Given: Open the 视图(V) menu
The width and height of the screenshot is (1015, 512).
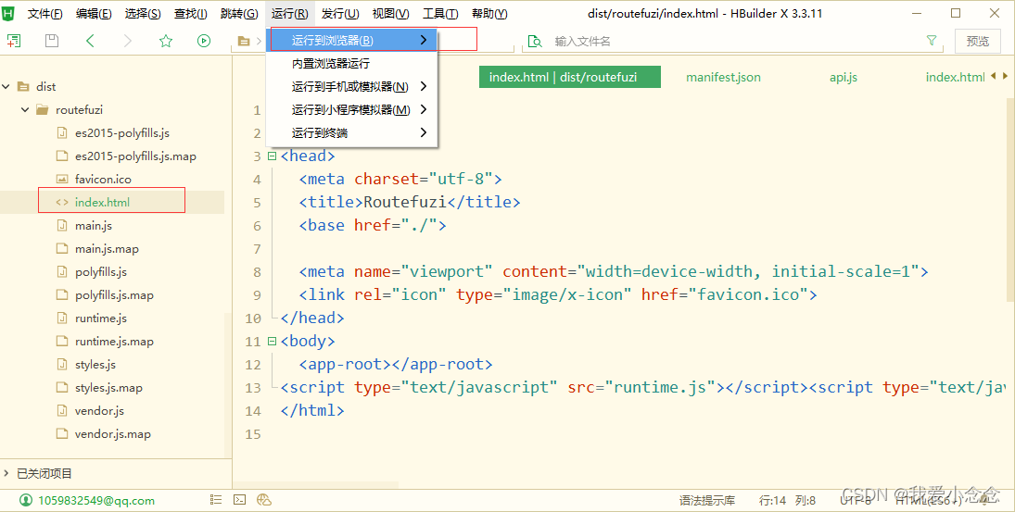Looking at the screenshot, I should pos(390,14).
